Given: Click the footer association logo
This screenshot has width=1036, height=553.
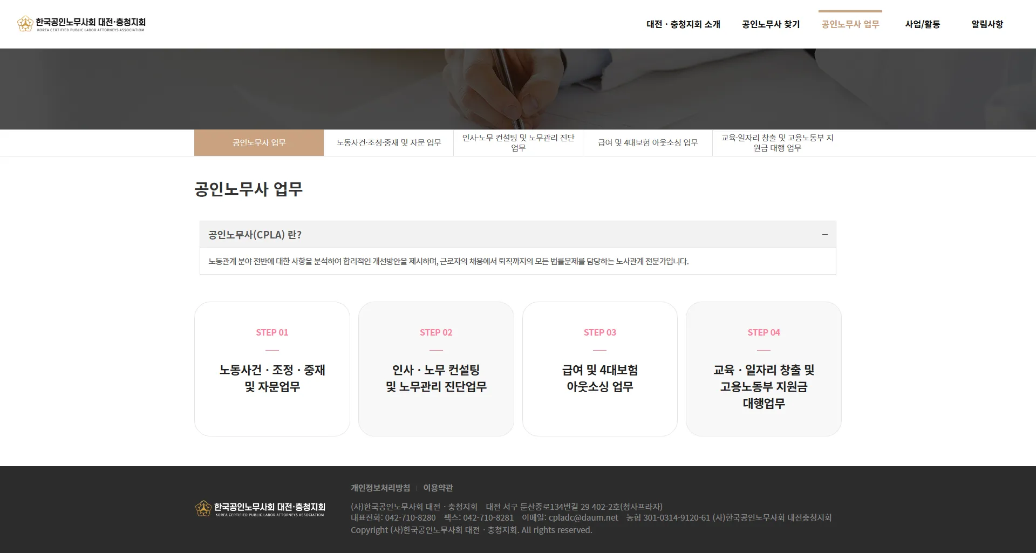Looking at the screenshot, I should coord(260,508).
